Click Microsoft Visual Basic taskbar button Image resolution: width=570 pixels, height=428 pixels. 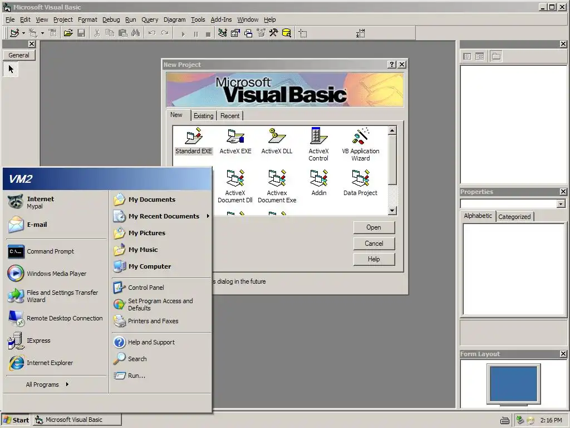[77, 420]
